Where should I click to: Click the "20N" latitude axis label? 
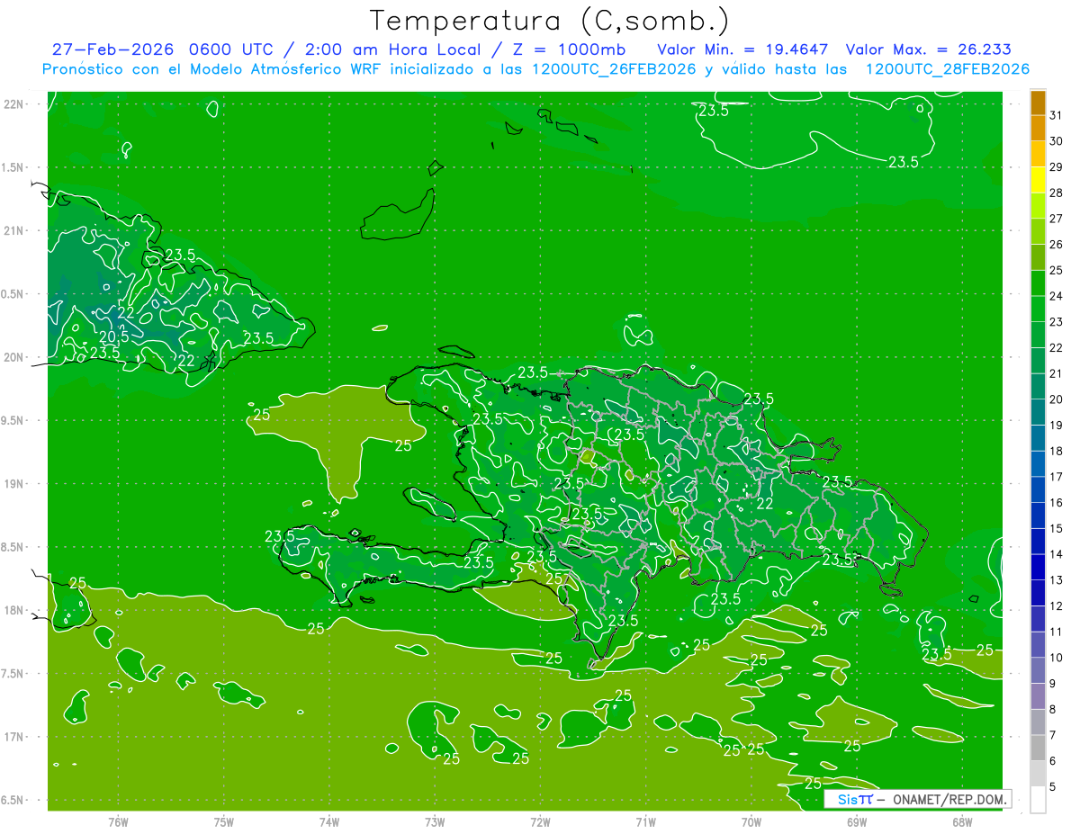14,357
